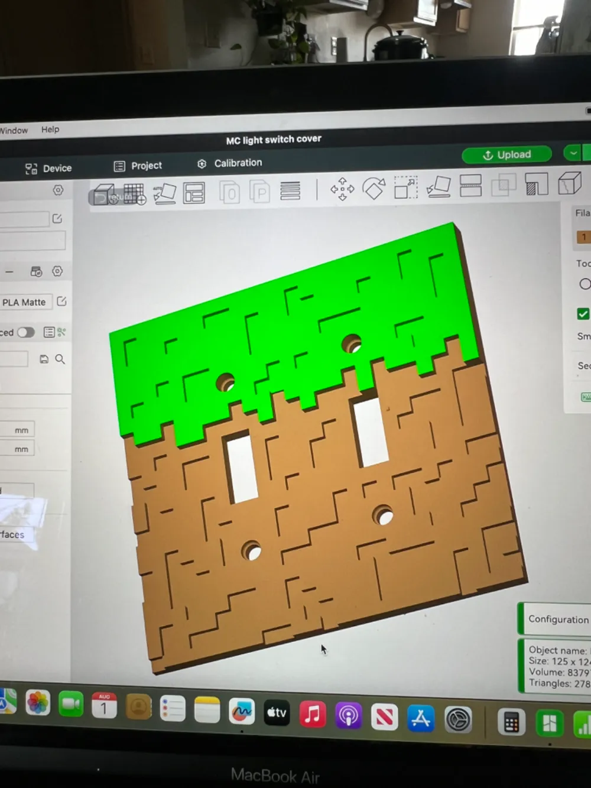Open System Settings from the Dock
The width and height of the screenshot is (591, 788).
click(458, 720)
